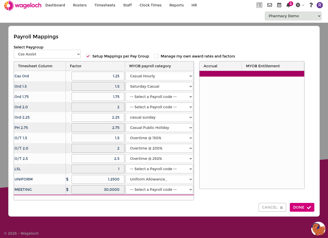Open the HR menu
Screen dimensions: 328x238
pos(194,5)
